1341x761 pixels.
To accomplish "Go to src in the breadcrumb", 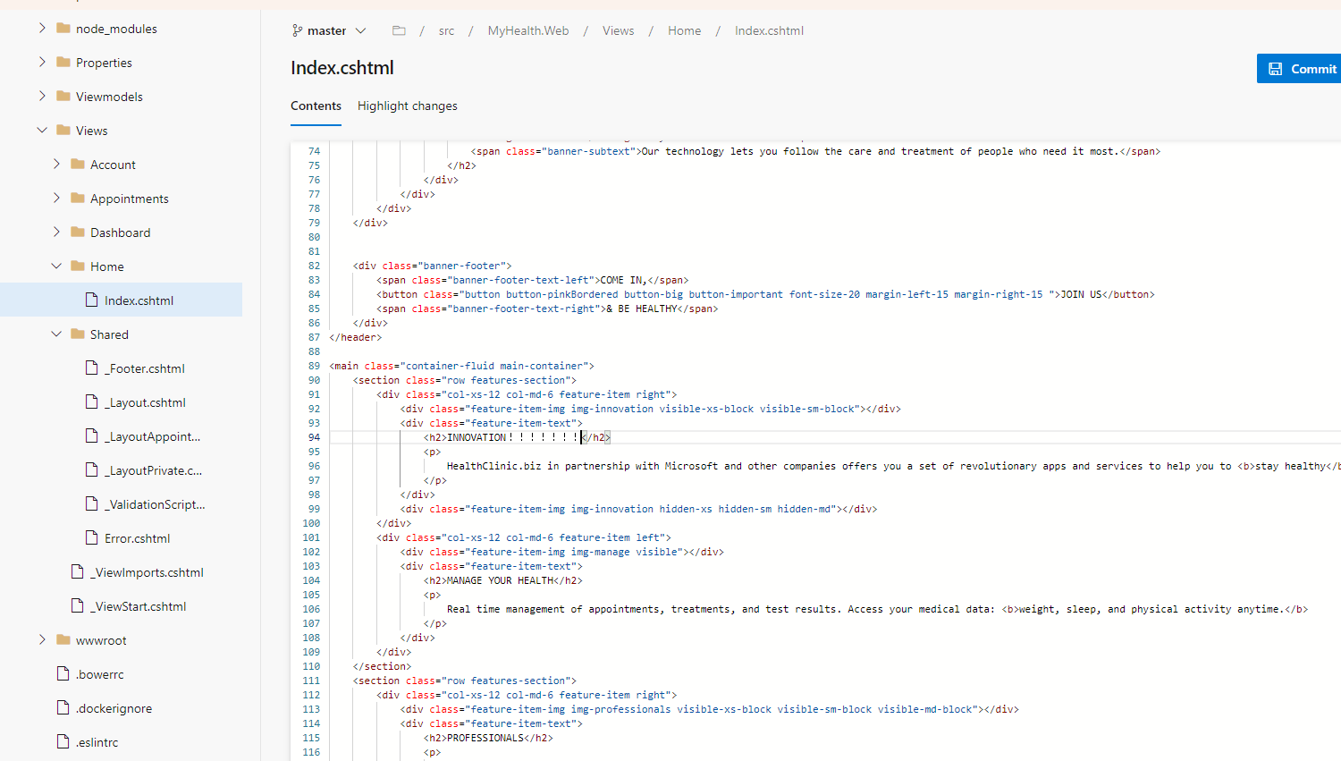I will point(446,30).
